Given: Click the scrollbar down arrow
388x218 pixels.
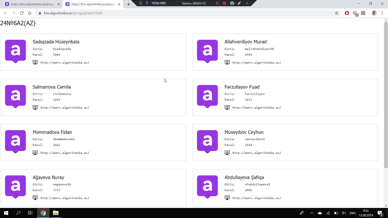Looking at the screenshot, I should tap(386, 206).
